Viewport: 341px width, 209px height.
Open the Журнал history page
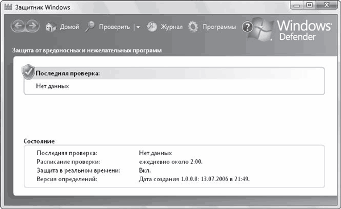coord(172,27)
